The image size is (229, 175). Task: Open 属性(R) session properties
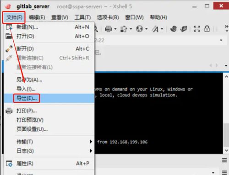[x=49, y=164]
